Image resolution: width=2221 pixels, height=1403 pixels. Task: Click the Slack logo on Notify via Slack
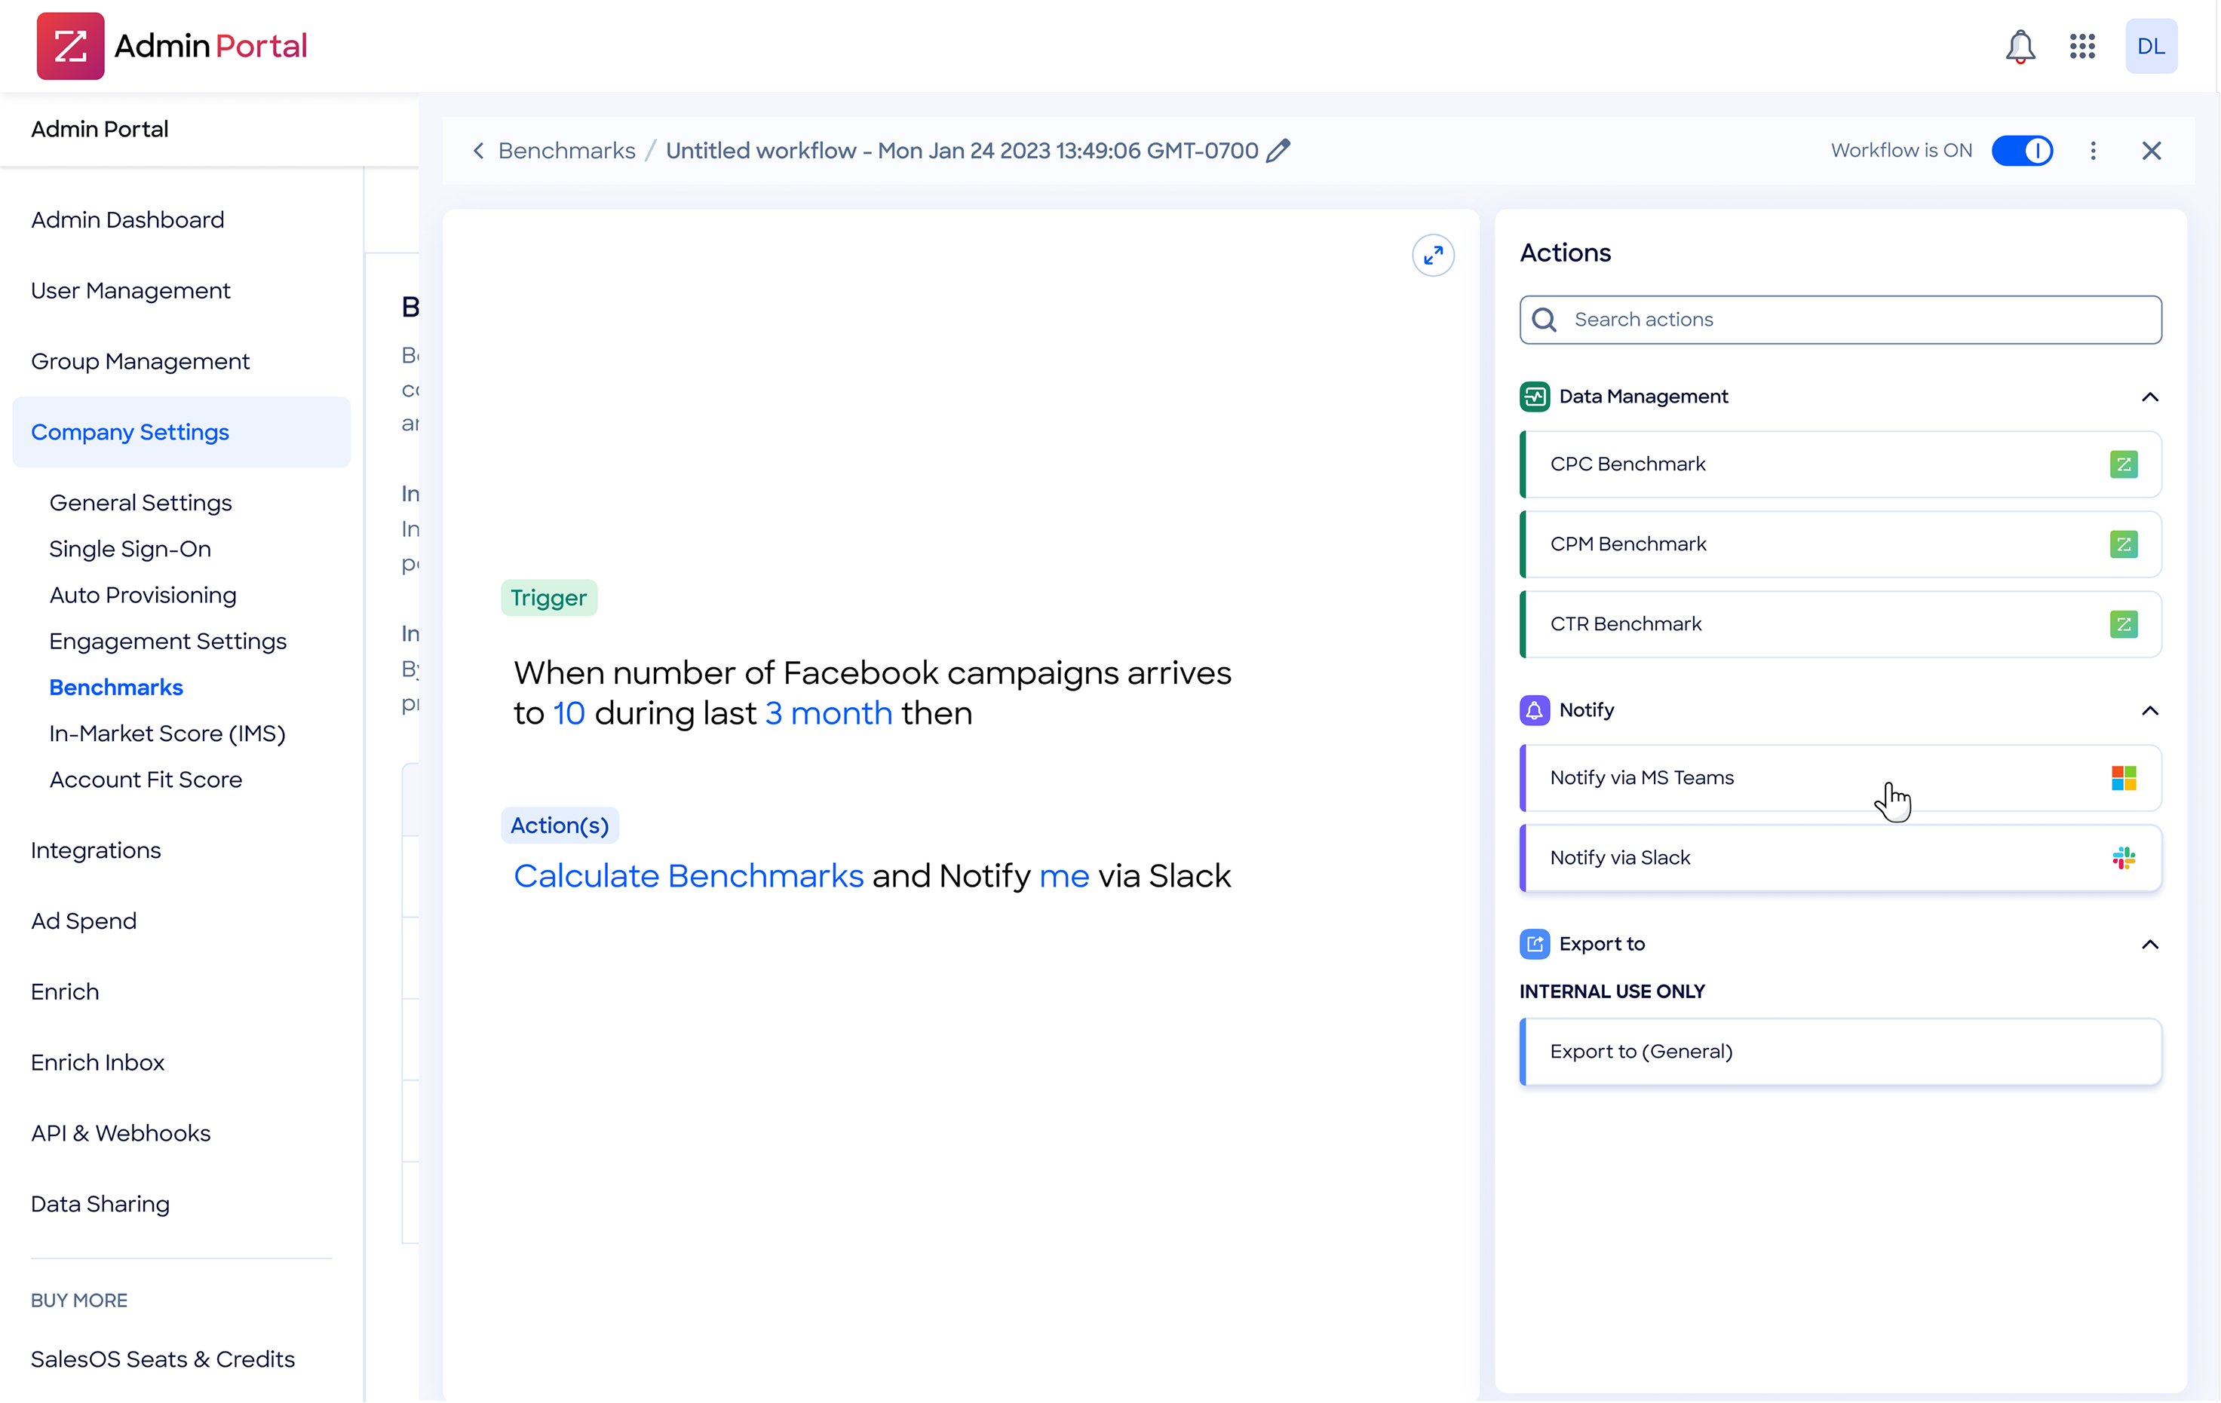pos(2123,858)
